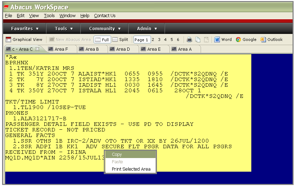Click RECEIVED FROM - IRINA line
The image size is (295, 186).
[x=45, y=152]
